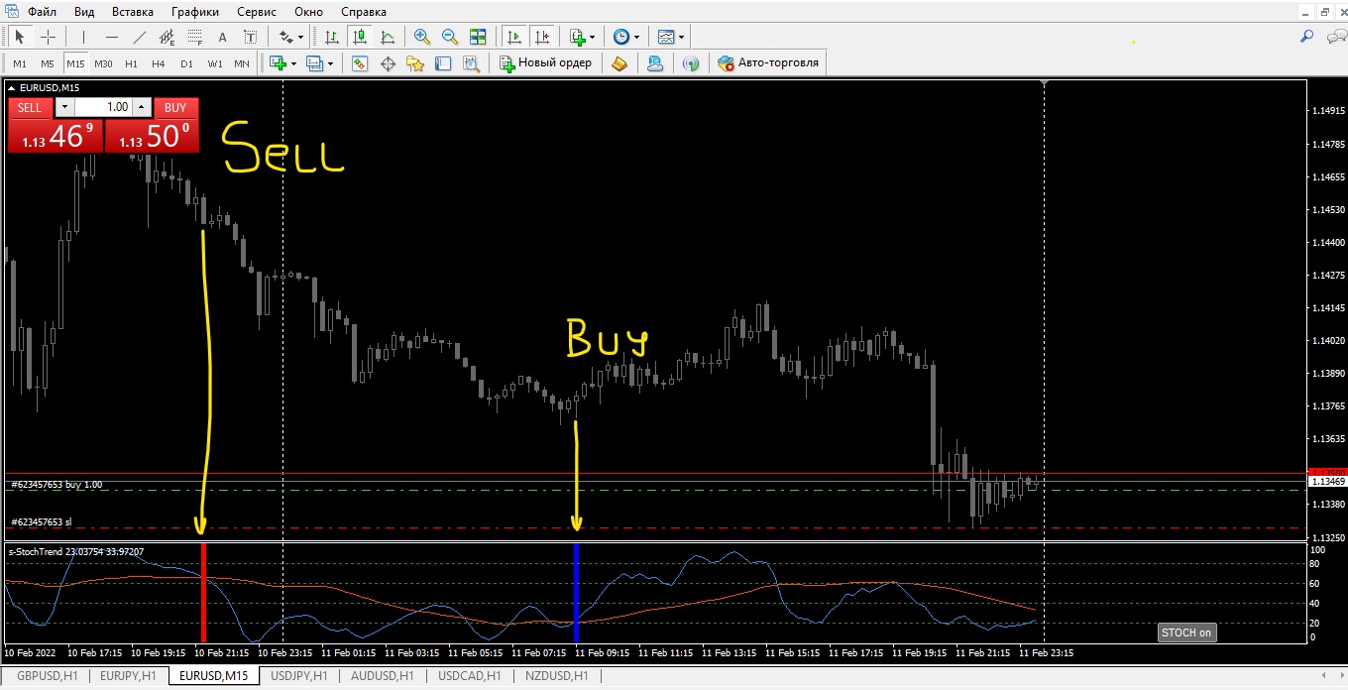Open the Market Watch panel icon
Screen dimensions: 1348x690
click(x=360, y=63)
